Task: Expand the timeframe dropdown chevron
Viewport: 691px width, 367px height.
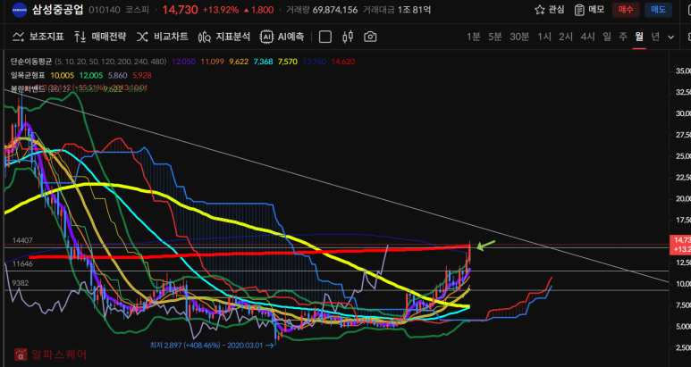Action: click(670, 37)
